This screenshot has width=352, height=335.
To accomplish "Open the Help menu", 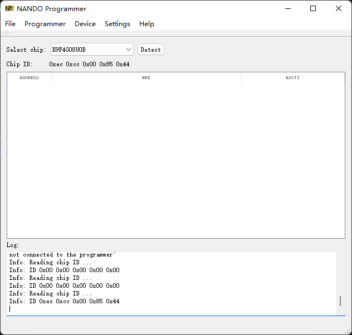I will [146, 24].
